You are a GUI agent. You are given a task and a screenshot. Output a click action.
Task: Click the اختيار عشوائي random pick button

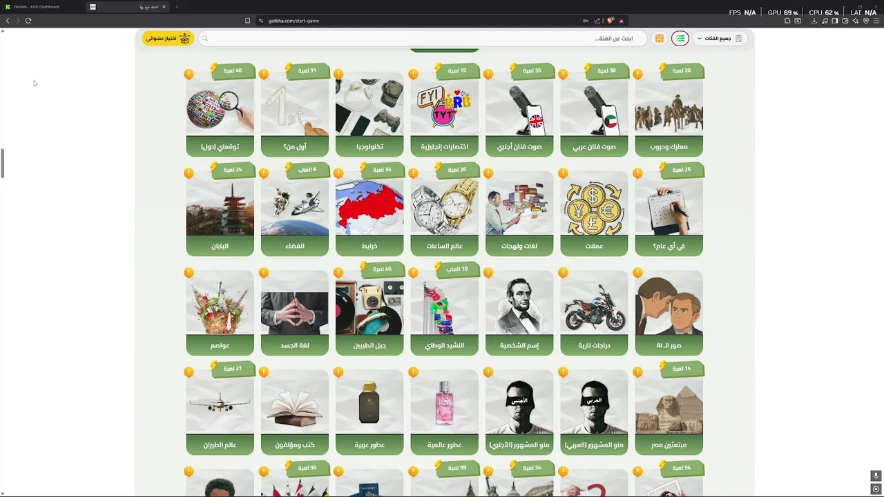point(166,39)
